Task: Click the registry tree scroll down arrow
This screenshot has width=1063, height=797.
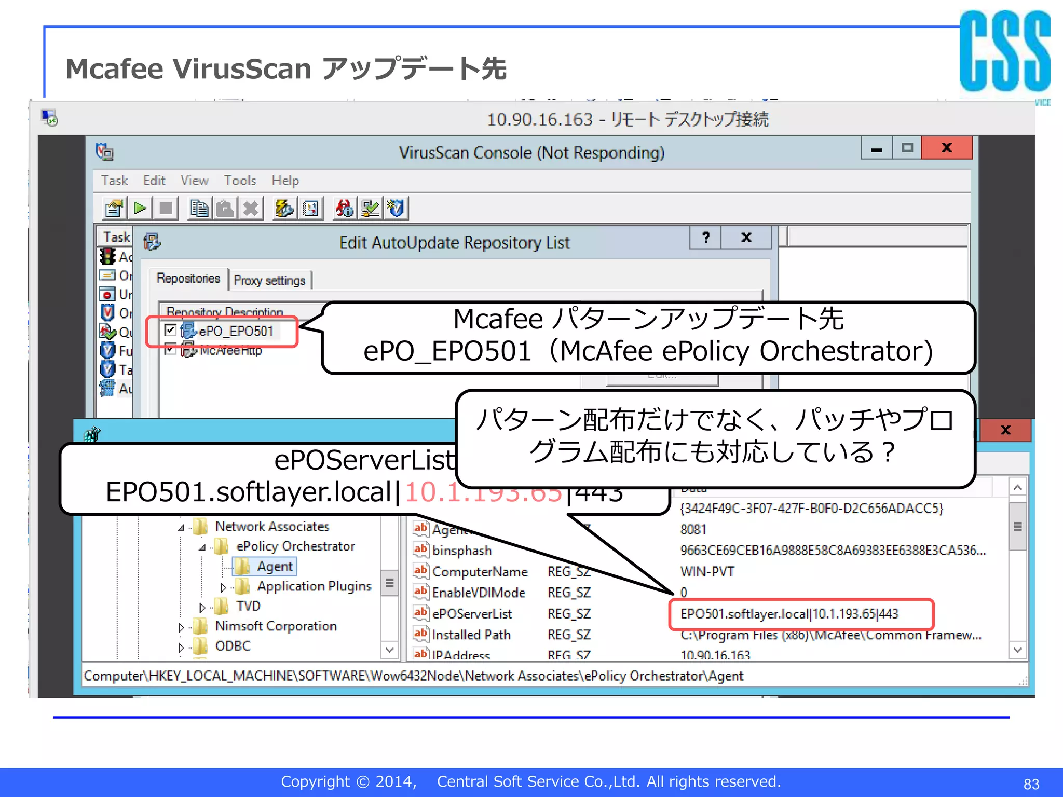Action: point(390,649)
